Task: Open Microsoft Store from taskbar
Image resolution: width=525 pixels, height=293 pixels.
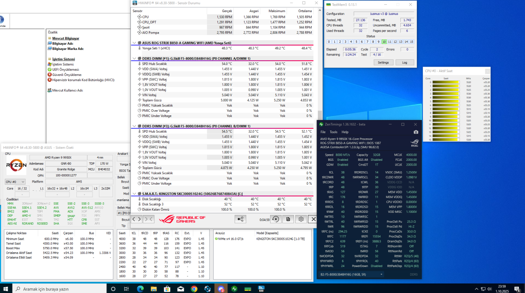Action: coord(167,289)
